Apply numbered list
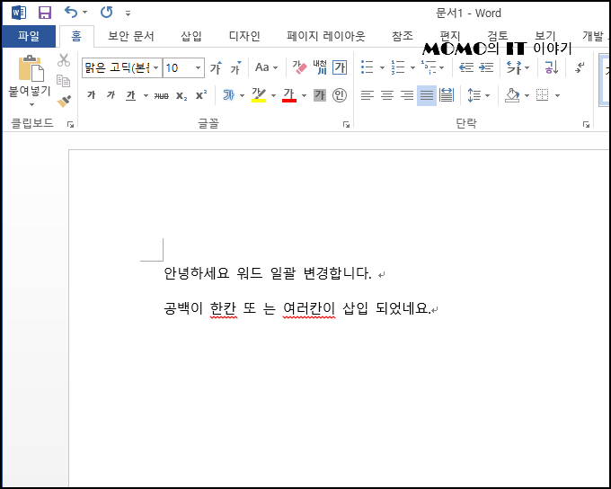Screen dimensions: 611x489 pos(398,67)
